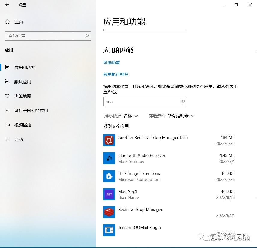Select the Redis Desktop Manager icon

109,212
